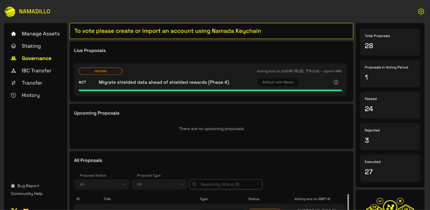Click the All Proposals heading
430x210 pixels.
[88, 161]
